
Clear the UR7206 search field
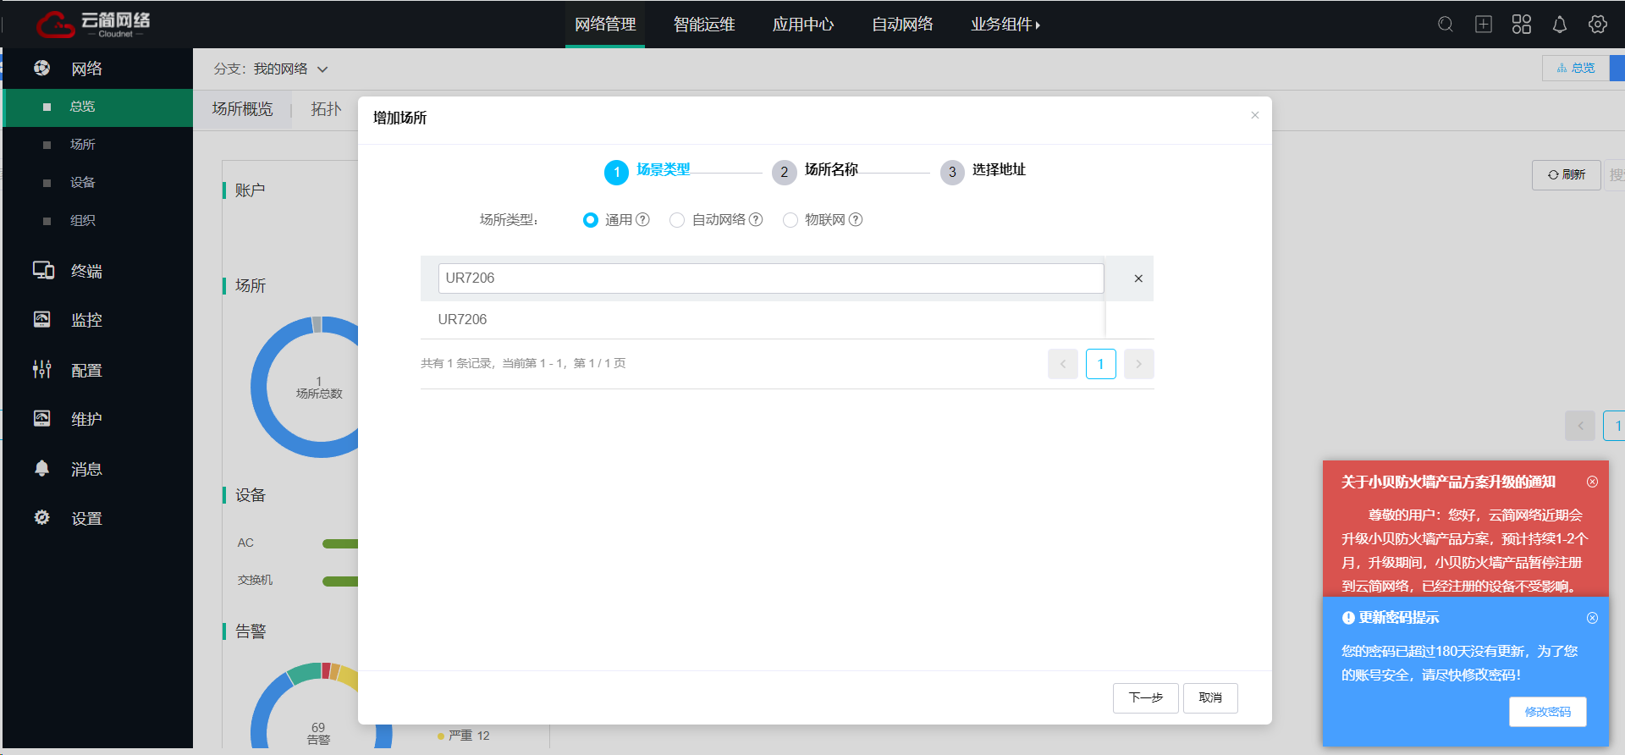tap(1138, 278)
